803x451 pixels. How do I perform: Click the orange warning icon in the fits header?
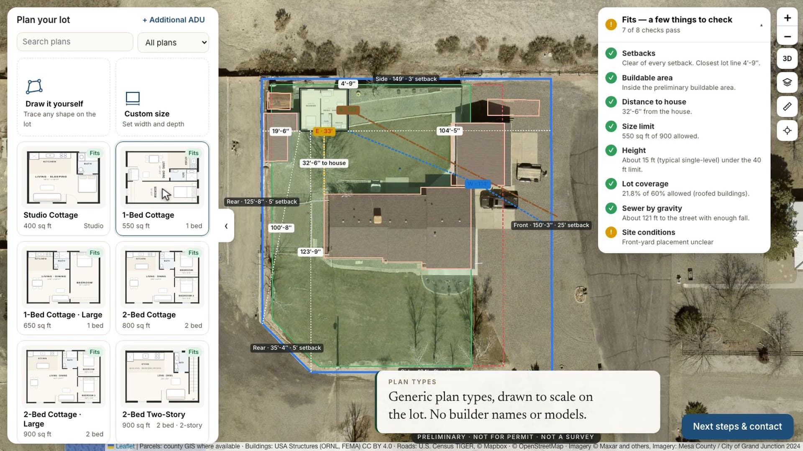click(x=611, y=25)
